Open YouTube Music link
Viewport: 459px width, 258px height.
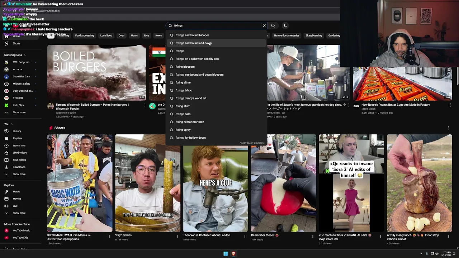21,230
